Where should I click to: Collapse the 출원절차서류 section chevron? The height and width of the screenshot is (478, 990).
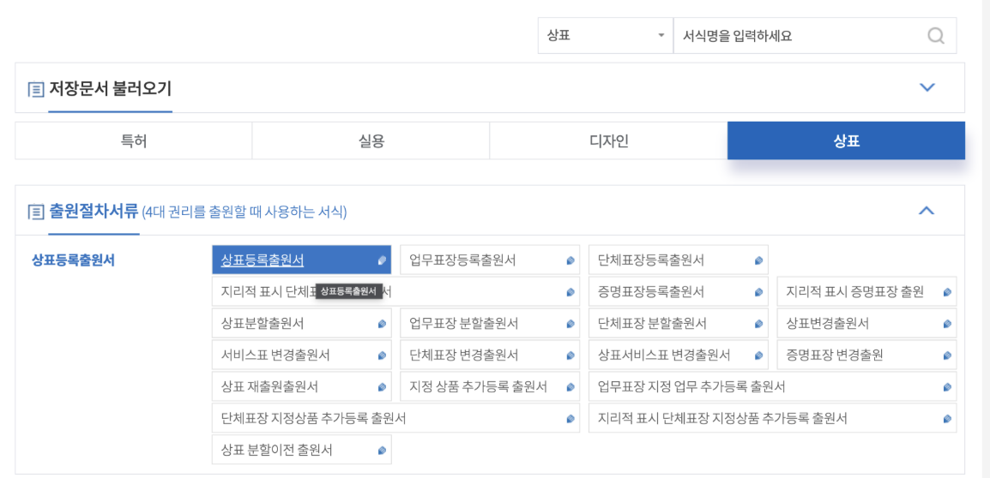coord(927,211)
